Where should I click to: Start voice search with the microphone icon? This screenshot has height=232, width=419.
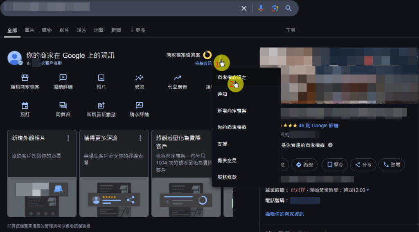(261, 8)
